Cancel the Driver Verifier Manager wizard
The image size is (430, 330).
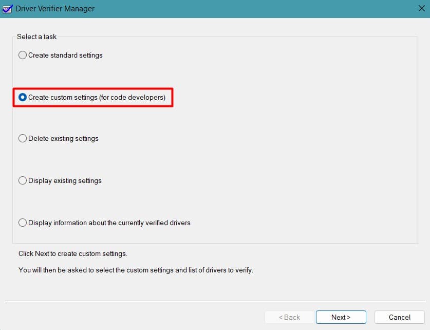click(399, 317)
